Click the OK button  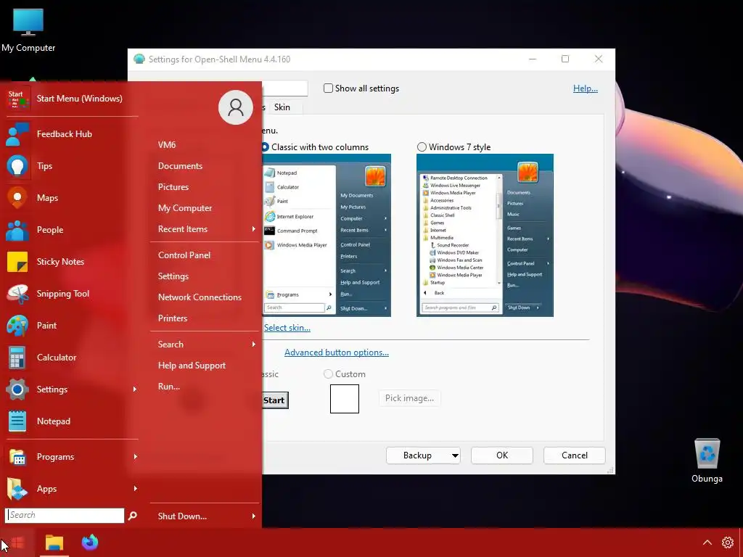tap(502, 455)
